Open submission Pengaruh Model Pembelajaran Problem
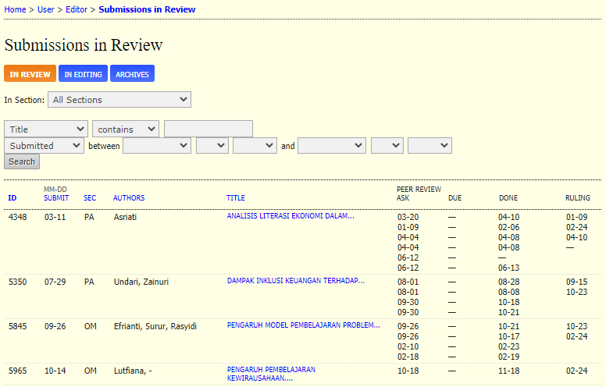606x387 pixels. pos(303,325)
